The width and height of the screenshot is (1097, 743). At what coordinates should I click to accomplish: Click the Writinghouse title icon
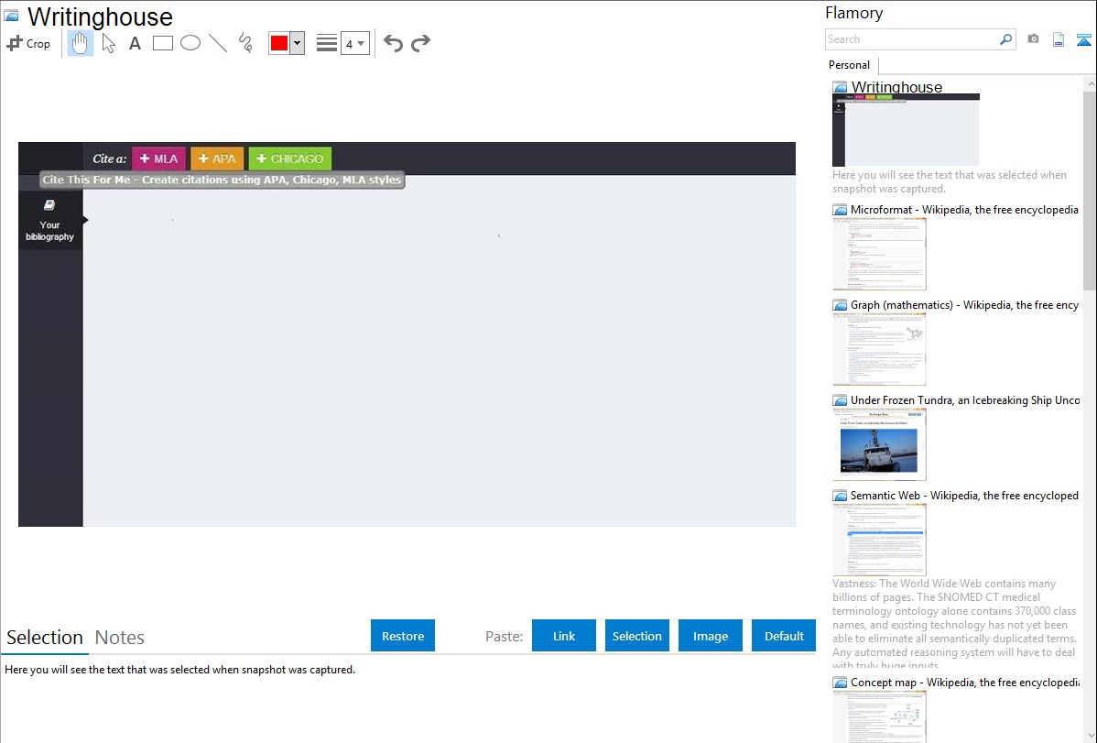tap(11, 16)
